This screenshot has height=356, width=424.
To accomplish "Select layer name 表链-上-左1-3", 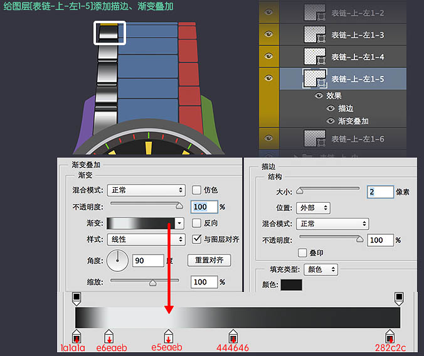I will pyautogui.click(x=358, y=35).
